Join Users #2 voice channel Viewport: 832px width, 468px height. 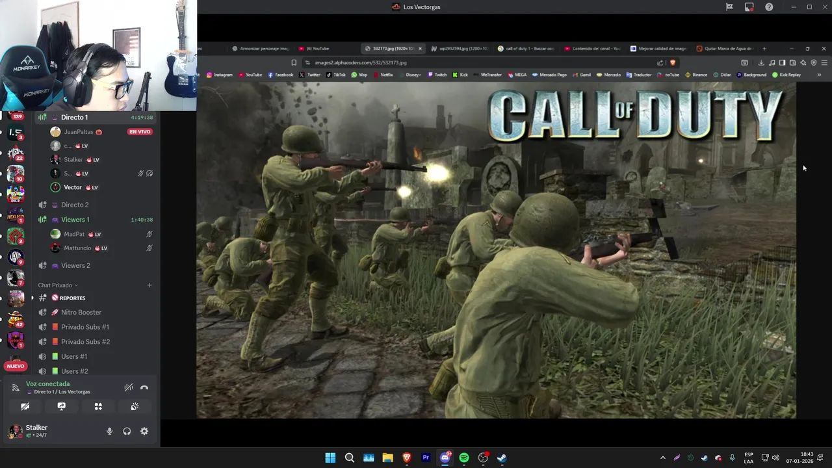(x=96, y=370)
